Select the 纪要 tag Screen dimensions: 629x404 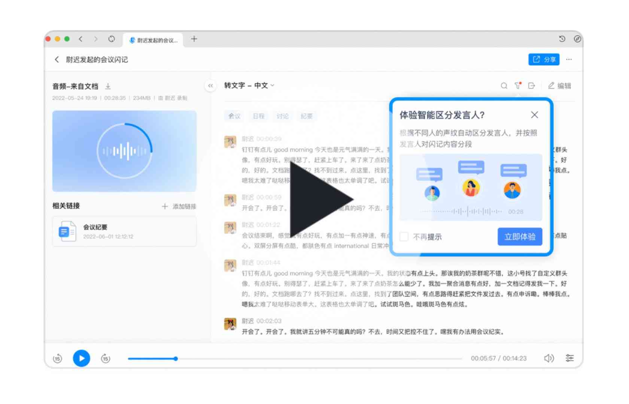[x=306, y=116]
